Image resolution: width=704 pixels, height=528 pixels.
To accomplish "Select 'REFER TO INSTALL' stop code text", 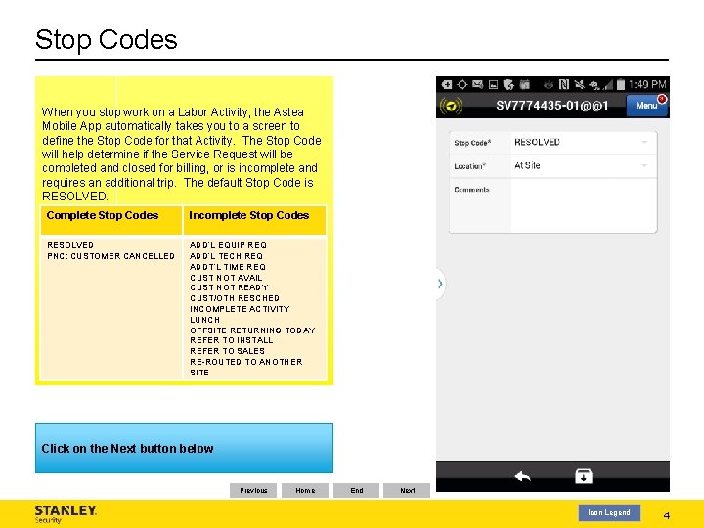I will [231, 340].
